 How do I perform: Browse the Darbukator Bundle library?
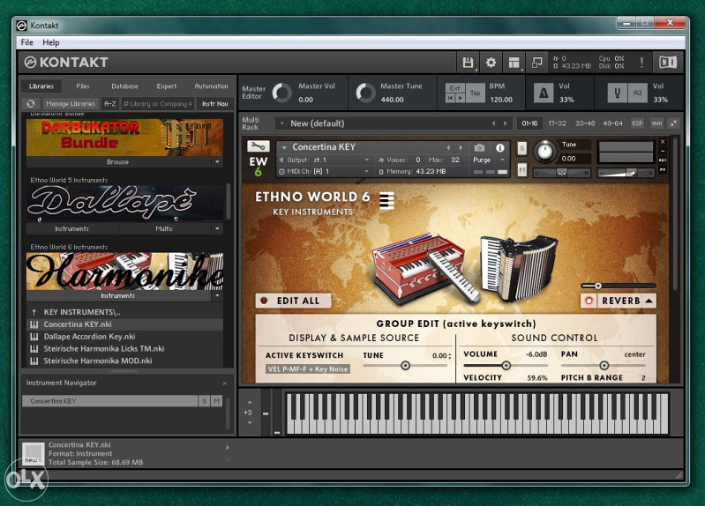point(118,162)
